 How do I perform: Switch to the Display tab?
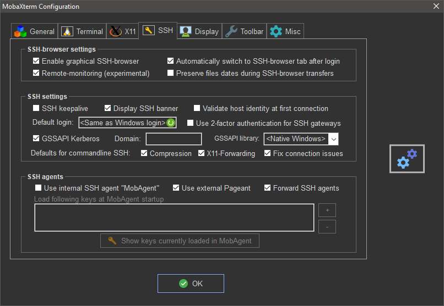coord(200,31)
